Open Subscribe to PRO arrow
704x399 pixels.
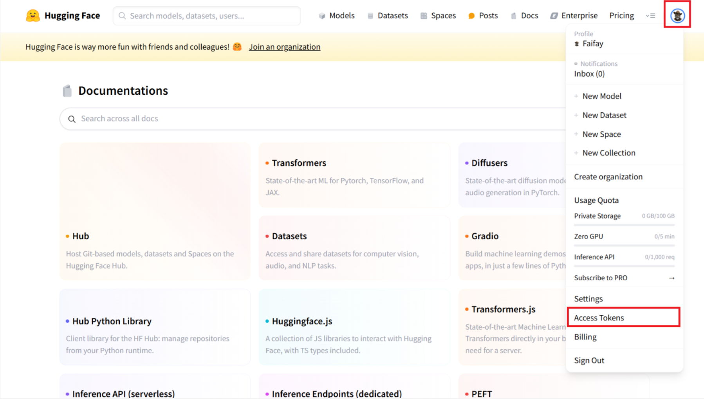[x=672, y=278]
